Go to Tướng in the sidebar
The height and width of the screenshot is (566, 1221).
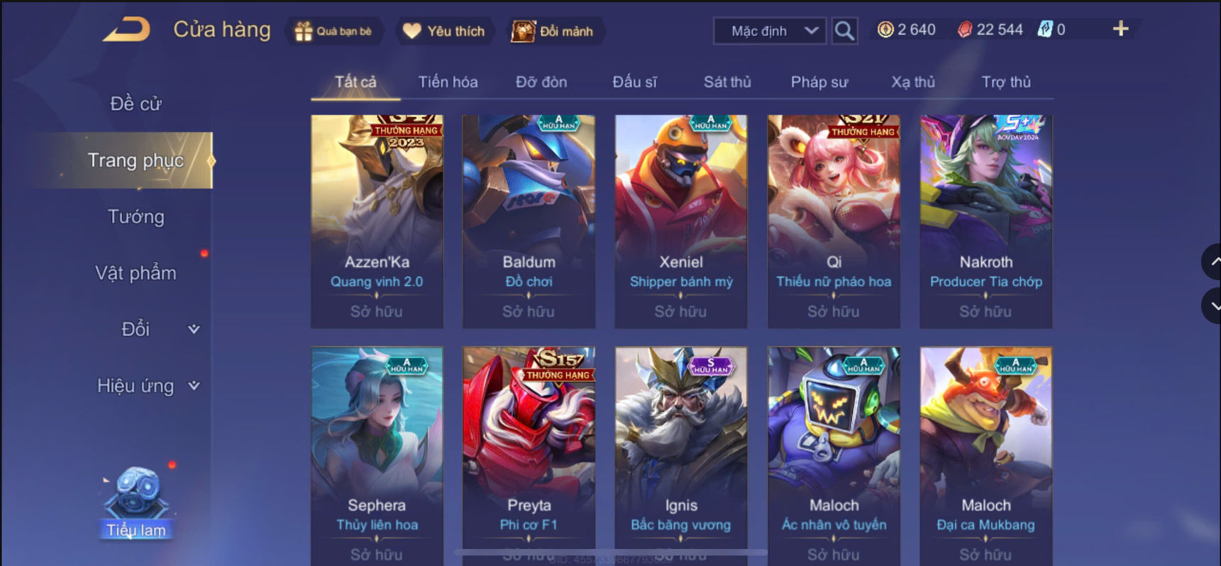pyautogui.click(x=136, y=216)
